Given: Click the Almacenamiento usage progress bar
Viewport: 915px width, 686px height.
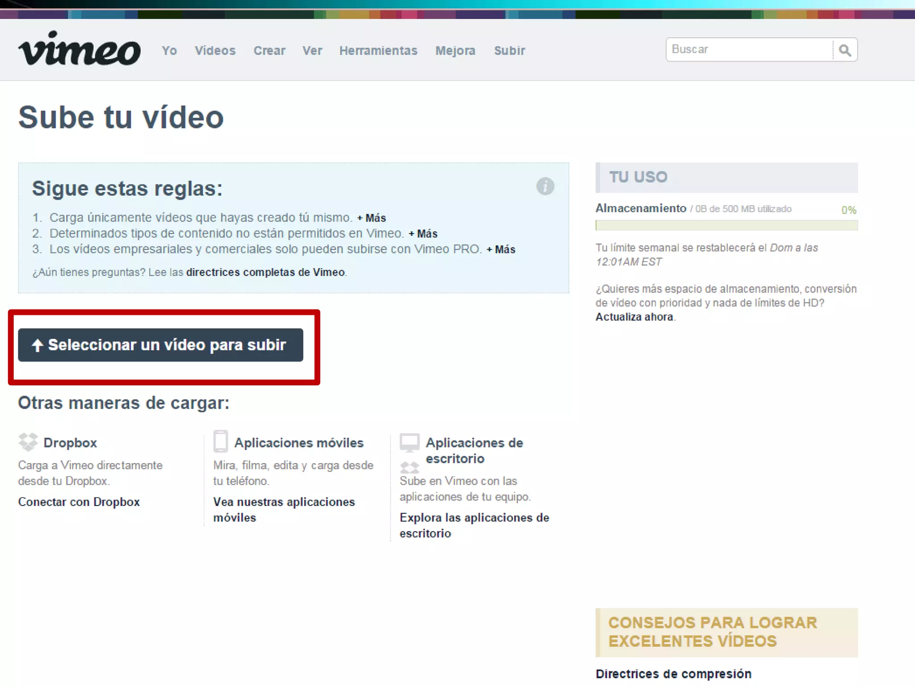Looking at the screenshot, I should (x=726, y=225).
